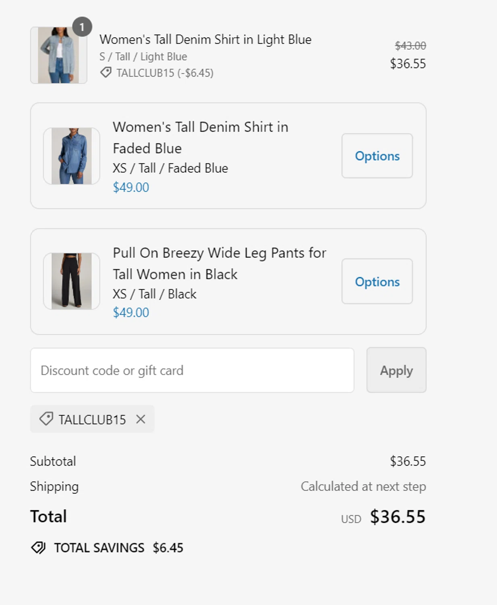Click the Black Wide Leg Pants thumbnail
Viewport: 497px width, 605px height.
point(71,281)
